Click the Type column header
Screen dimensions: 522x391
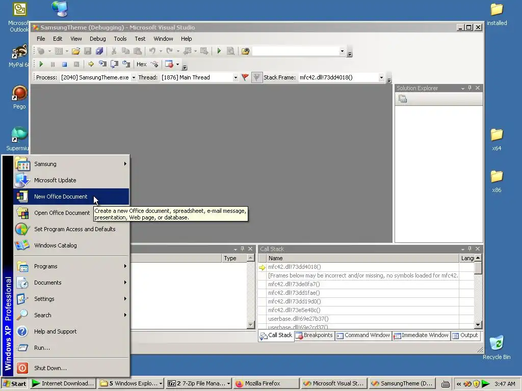point(234,258)
